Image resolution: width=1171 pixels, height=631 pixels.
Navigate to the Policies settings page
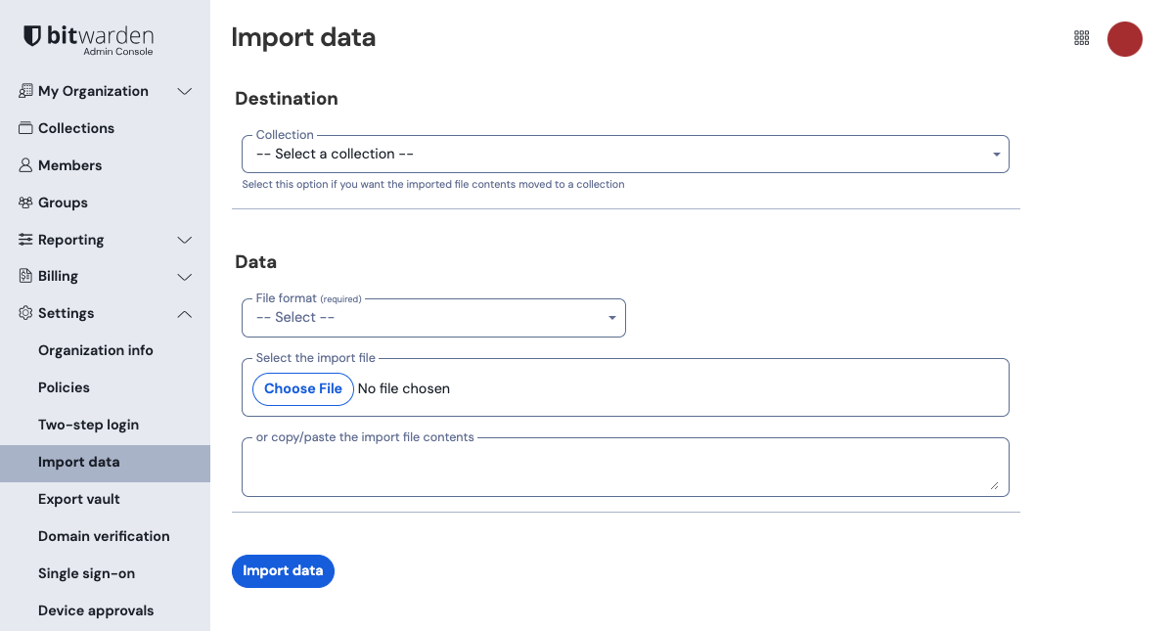pyautogui.click(x=64, y=386)
